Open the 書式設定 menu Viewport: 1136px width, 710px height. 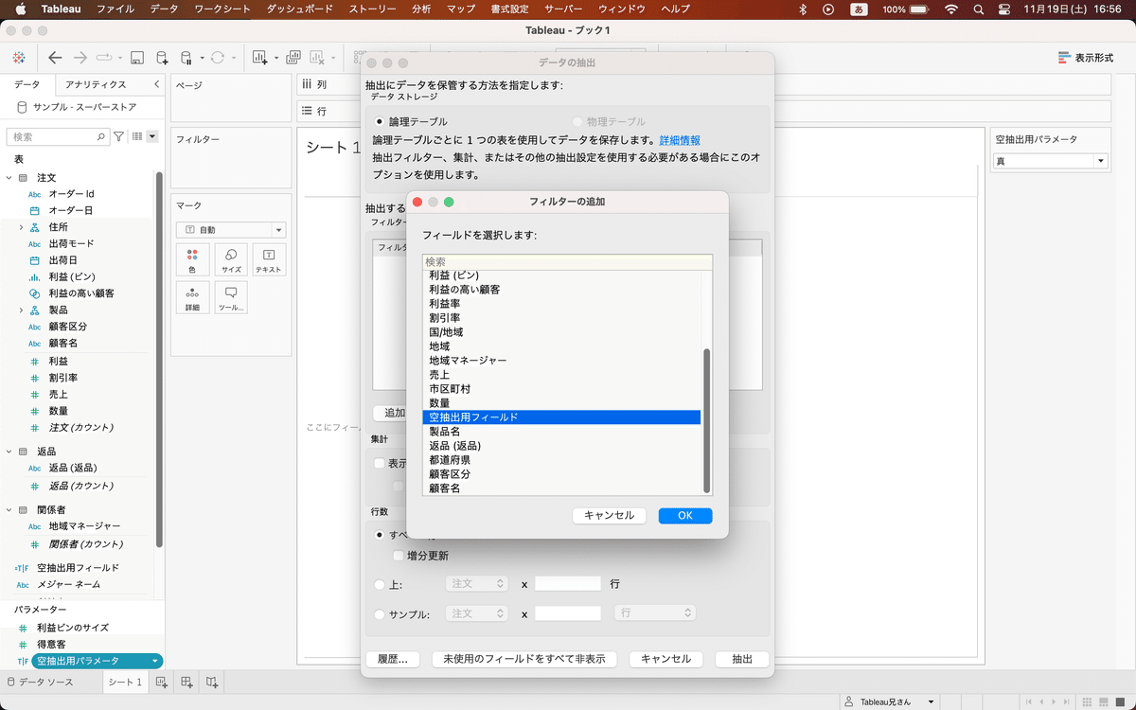[x=509, y=9]
